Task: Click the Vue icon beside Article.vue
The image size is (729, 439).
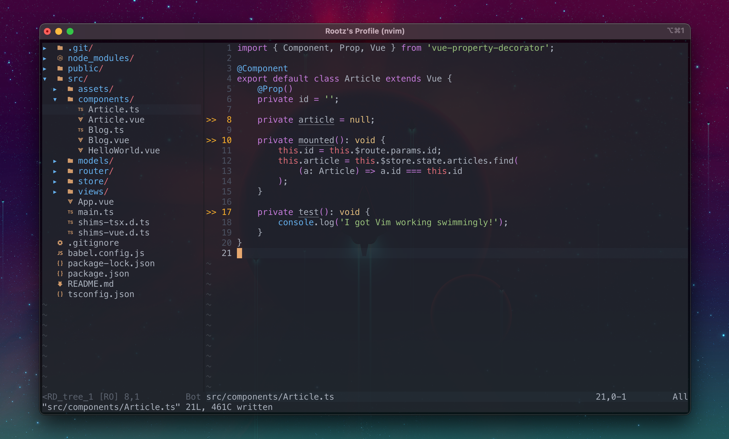Action: coord(80,119)
